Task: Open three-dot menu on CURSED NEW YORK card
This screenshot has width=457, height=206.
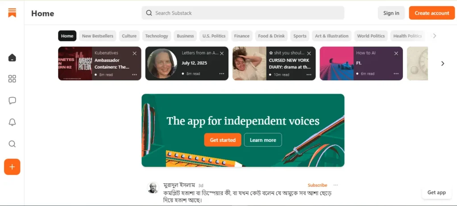Action: coord(309,74)
